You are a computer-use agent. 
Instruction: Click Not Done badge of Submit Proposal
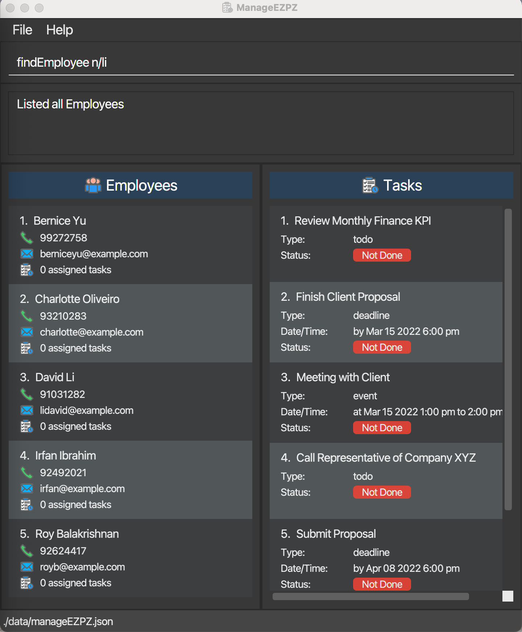click(x=382, y=584)
